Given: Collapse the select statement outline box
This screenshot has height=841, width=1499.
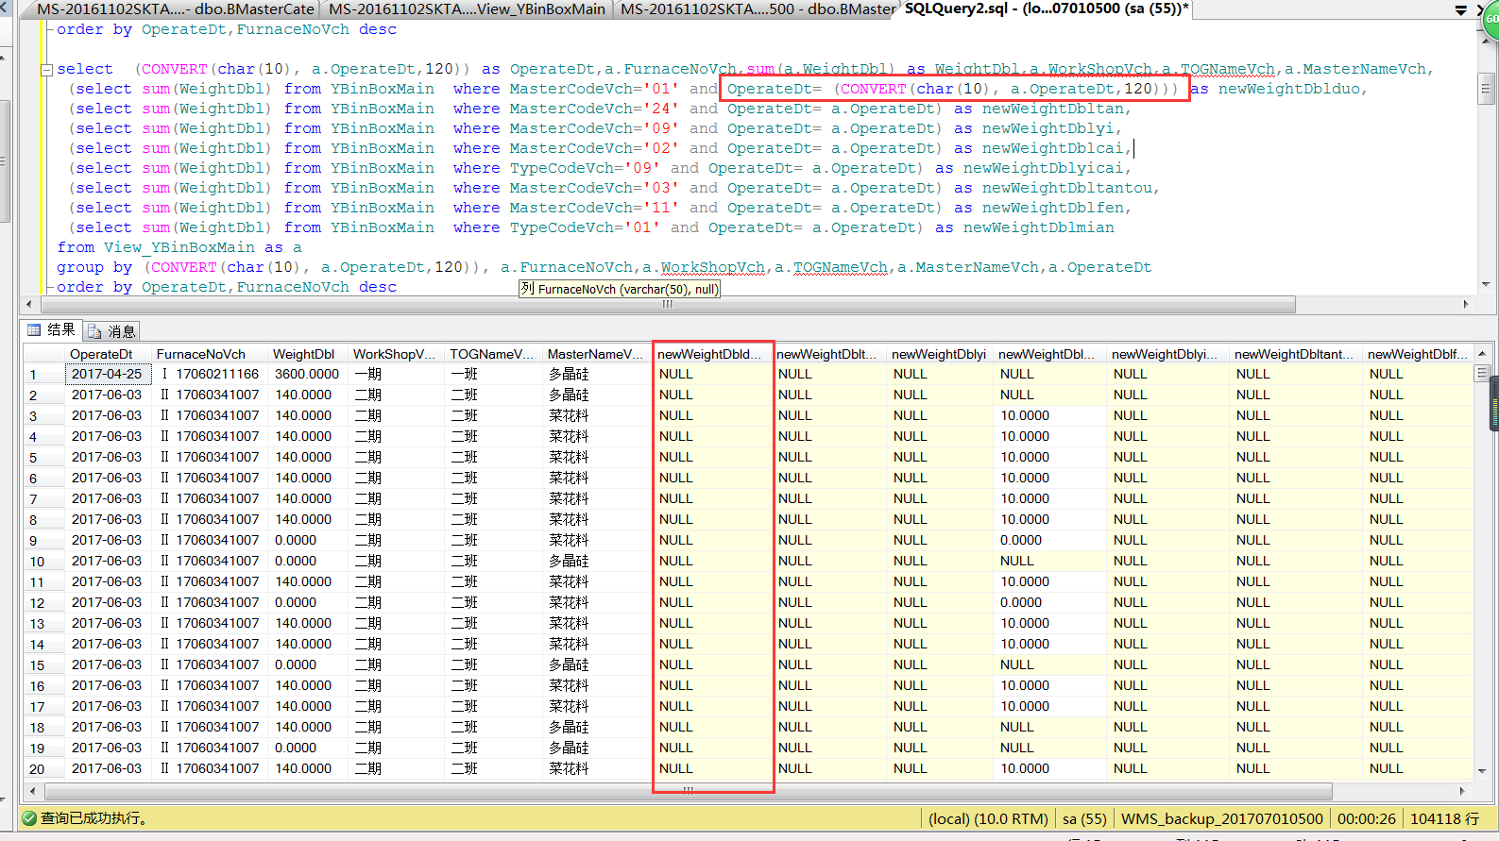Looking at the screenshot, I should click(46, 70).
